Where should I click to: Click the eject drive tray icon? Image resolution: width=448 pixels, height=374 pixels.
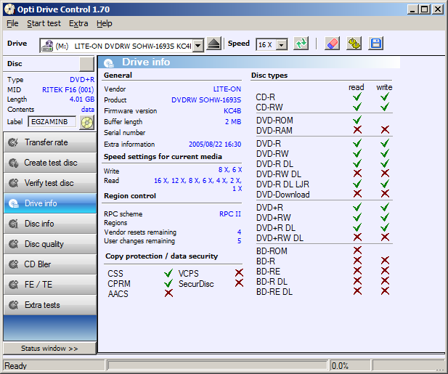(213, 44)
